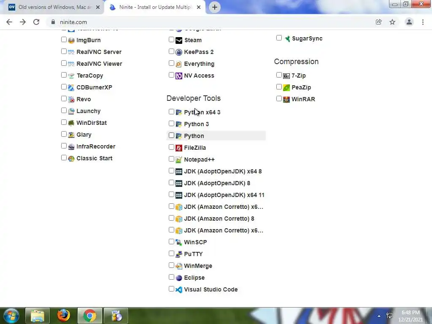Click the PeaZip green icon
Image resolution: width=432 pixels, height=324 pixels.
(286, 88)
